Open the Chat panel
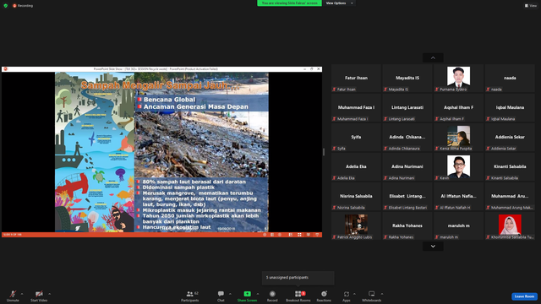The height and width of the screenshot is (304, 541). tap(221, 296)
